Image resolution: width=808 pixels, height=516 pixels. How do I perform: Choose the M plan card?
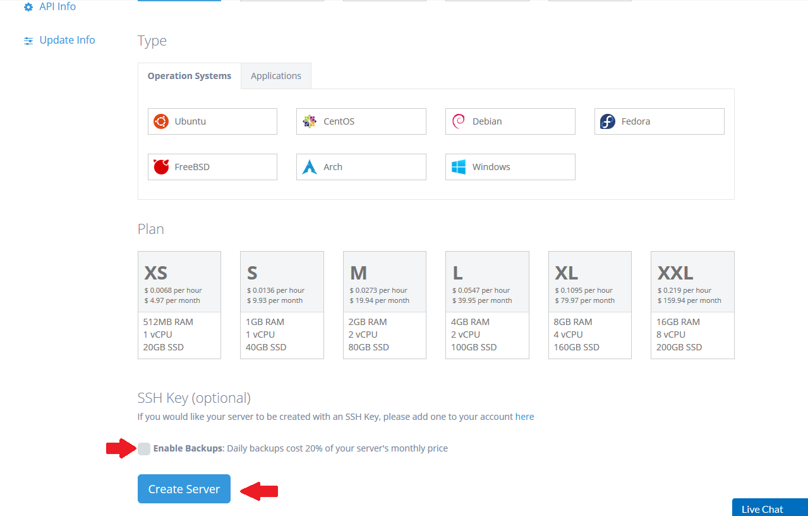(x=385, y=305)
